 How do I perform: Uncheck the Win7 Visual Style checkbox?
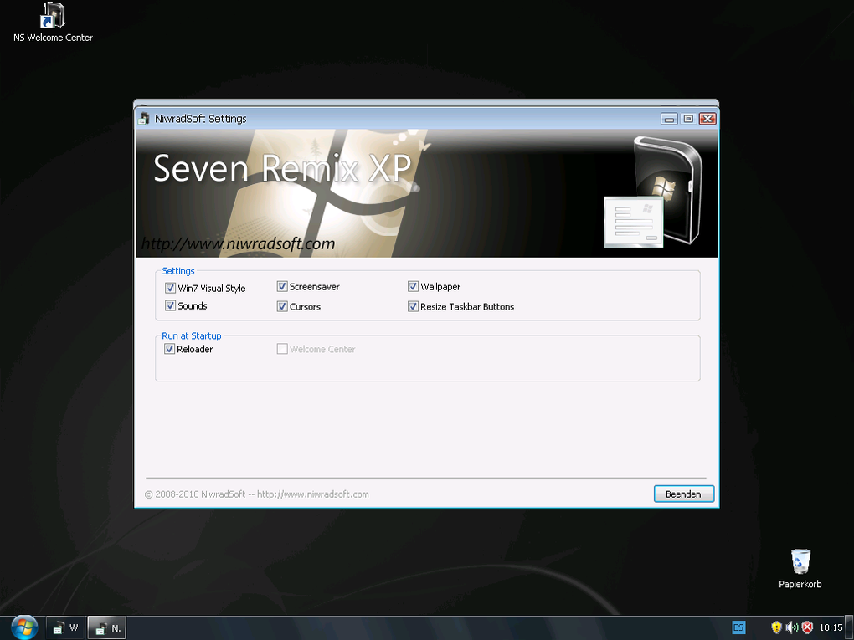coord(170,288)
